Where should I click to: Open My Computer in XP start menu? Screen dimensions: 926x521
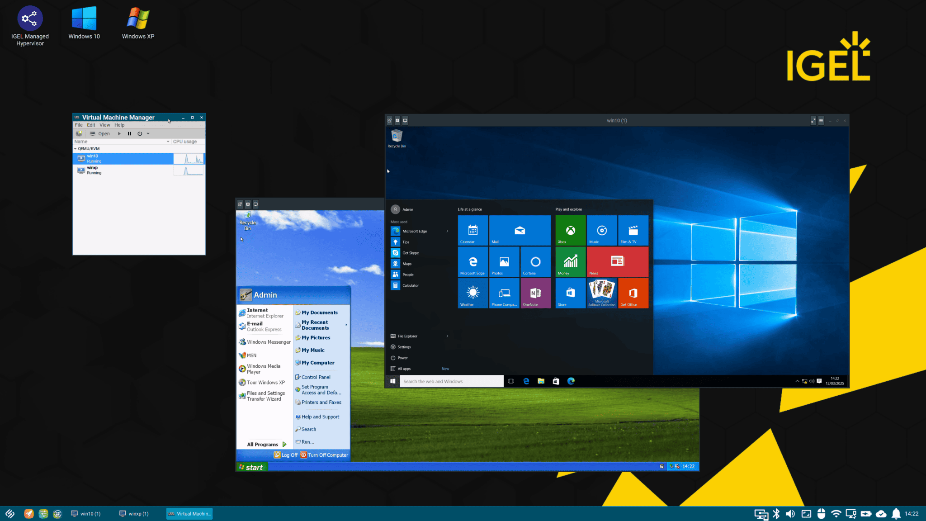point(315,363)
